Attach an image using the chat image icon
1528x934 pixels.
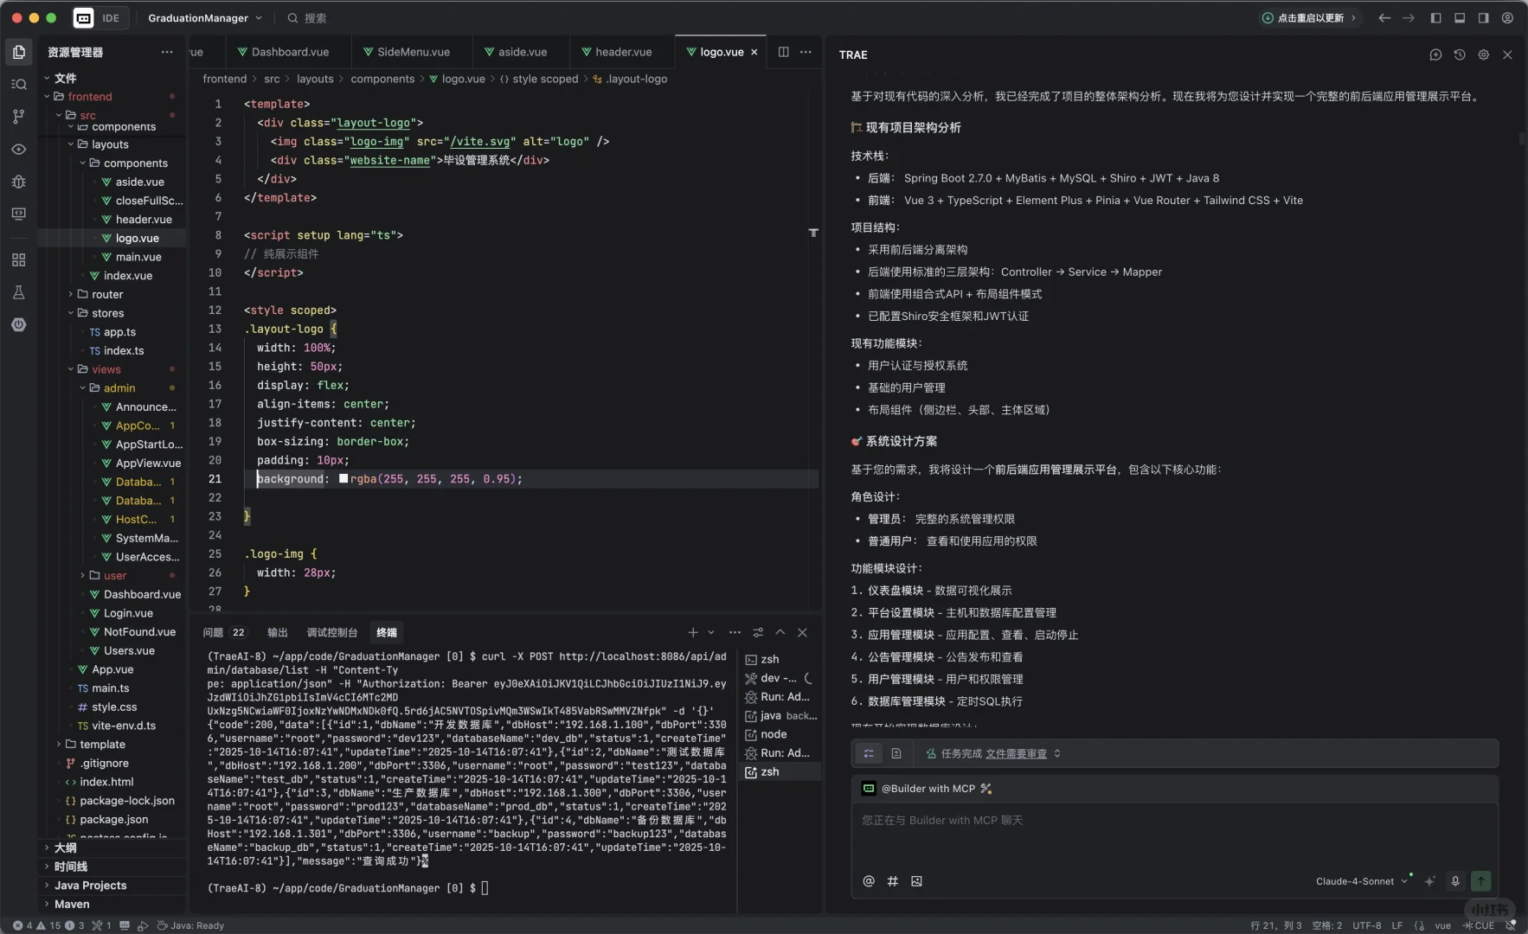(x=917, y=881)
